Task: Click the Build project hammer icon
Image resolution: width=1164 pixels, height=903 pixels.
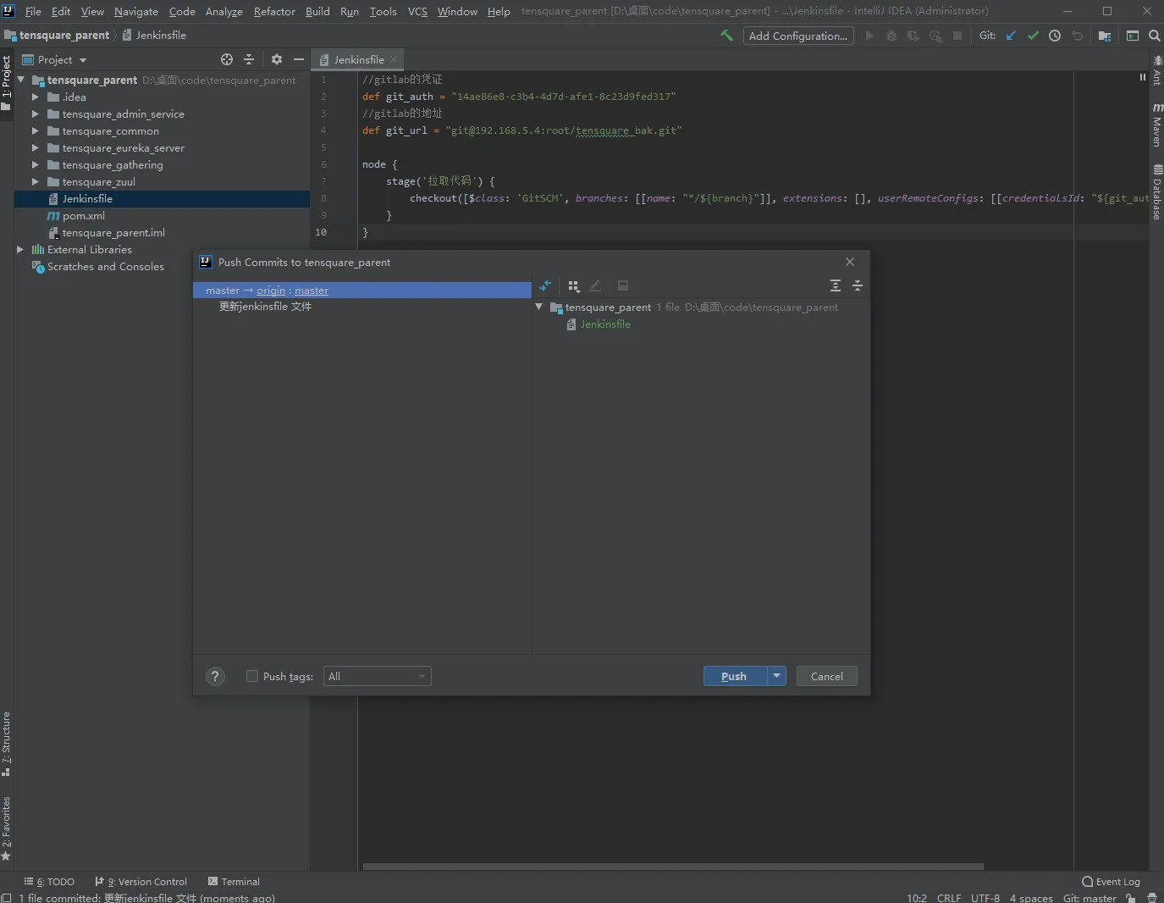Action: point(726,36)
